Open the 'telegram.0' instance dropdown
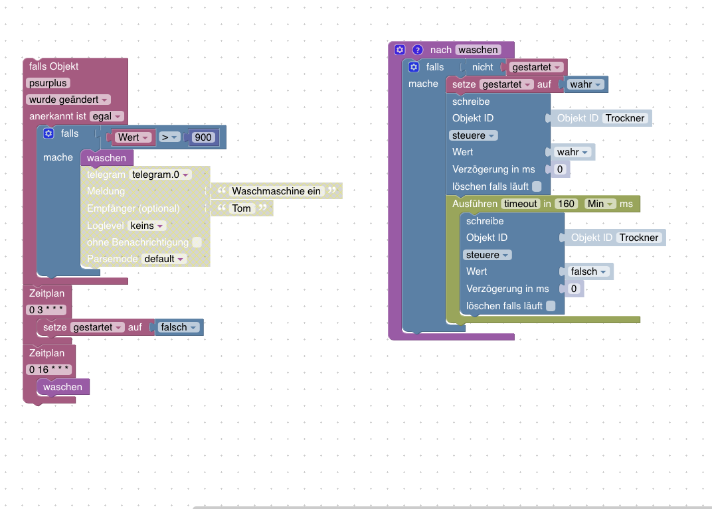Screen dimensions: 712x509 [160, 175]
